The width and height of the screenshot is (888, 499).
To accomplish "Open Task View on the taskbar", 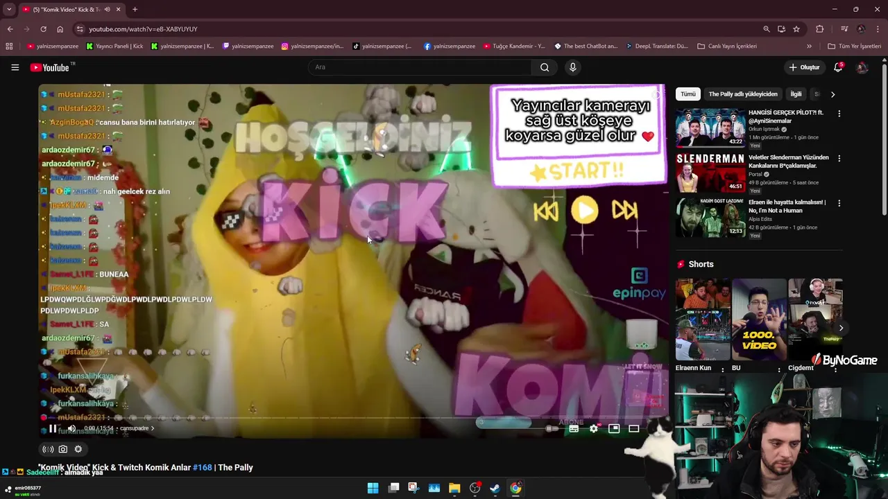I will (x=393, y=488).
